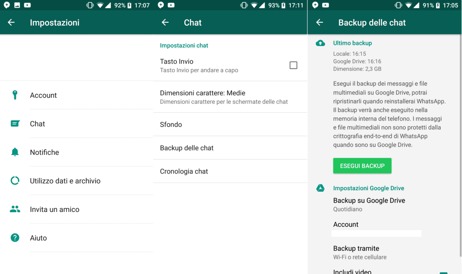Open Backup delle chat in Chat settings
The height and width of the screenshot is (274, 462).
pyautogui.click(x=230, y=148)
